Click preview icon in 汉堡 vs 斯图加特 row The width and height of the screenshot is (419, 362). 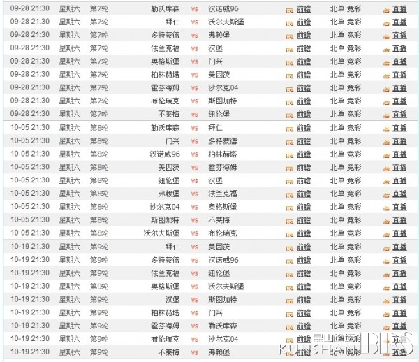pyautogui.click(x=289, y=301)
